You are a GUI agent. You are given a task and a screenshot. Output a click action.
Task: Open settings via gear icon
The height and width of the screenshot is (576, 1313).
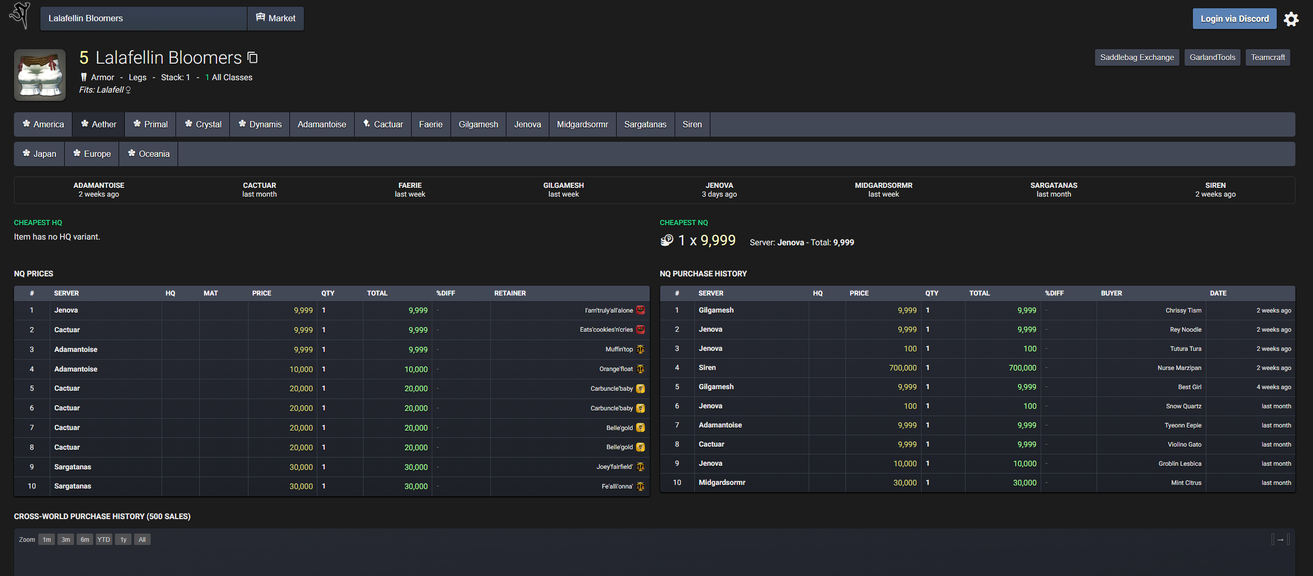tap(1291, 19)
